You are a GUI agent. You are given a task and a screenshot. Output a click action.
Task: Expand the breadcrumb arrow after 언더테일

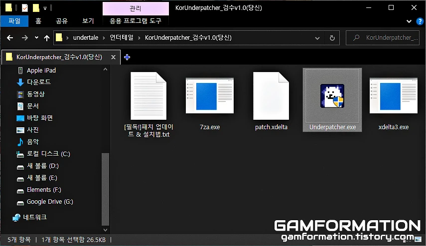coord(139,38)
